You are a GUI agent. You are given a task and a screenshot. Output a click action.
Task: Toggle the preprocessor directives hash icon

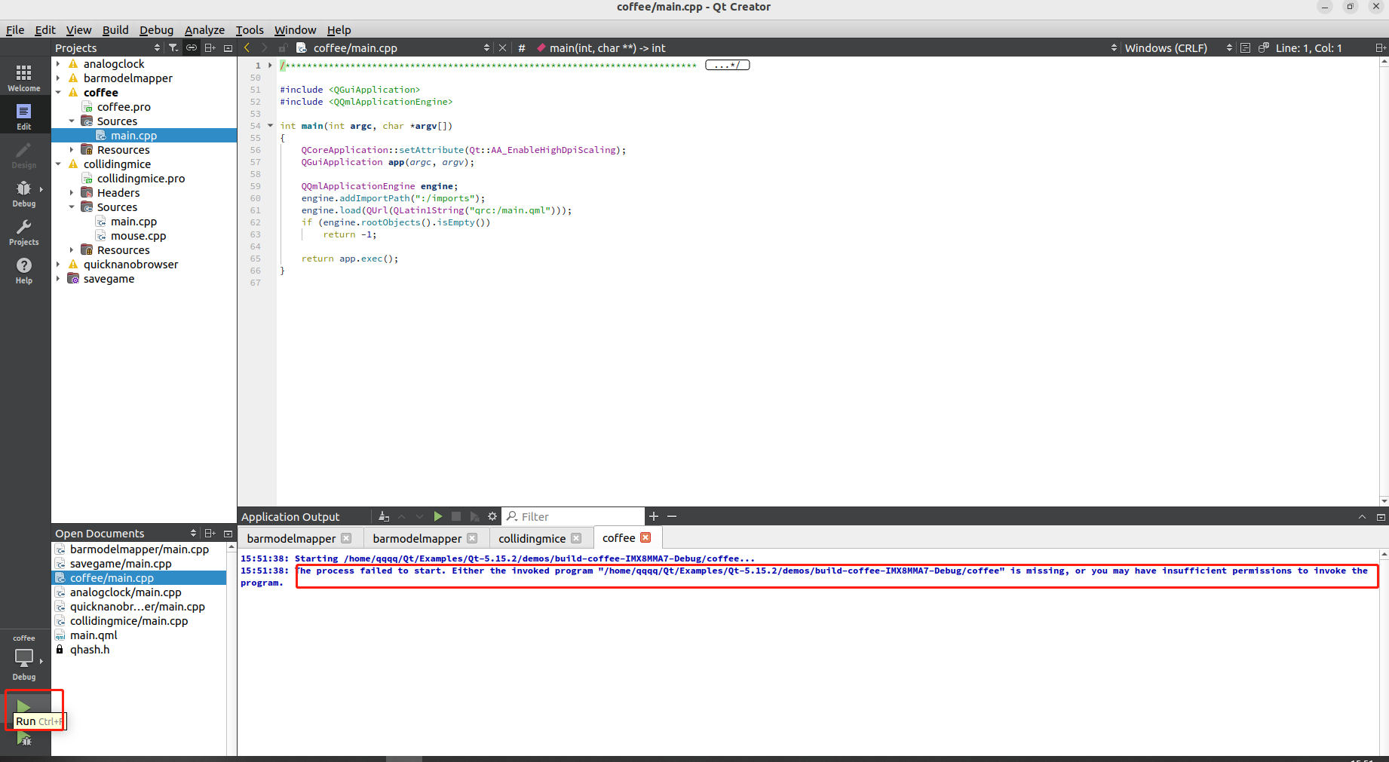click(x=521, y=47)
